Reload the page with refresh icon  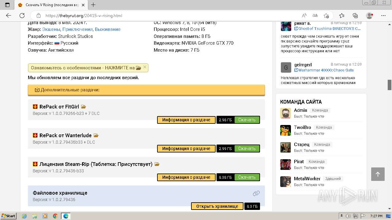(22, 16)
